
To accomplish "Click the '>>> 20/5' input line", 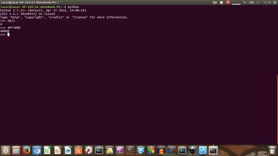I will click(x=8, y=21).
